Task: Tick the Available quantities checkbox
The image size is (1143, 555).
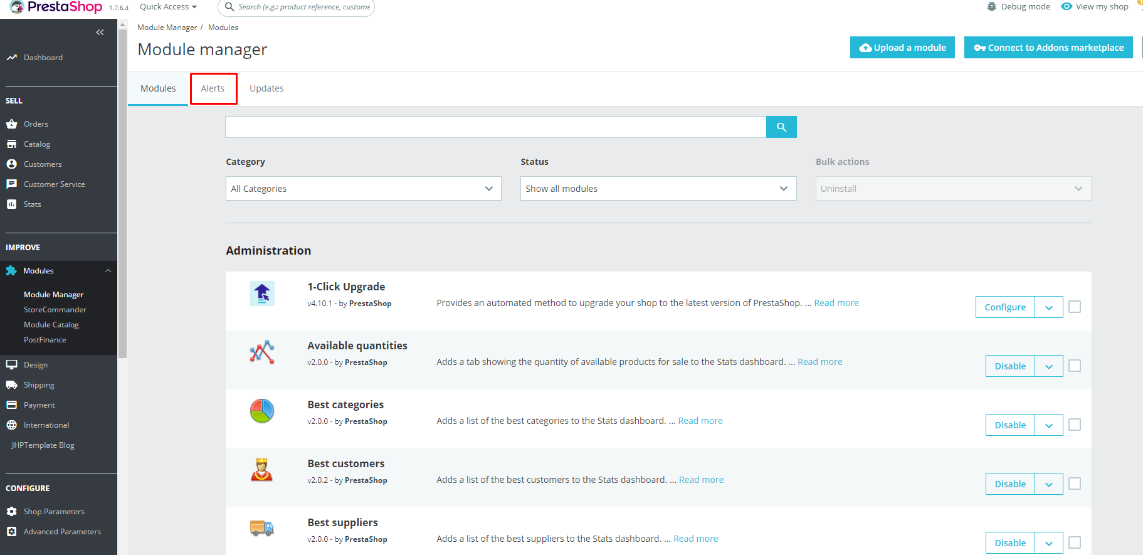Action: [1075, 366]
